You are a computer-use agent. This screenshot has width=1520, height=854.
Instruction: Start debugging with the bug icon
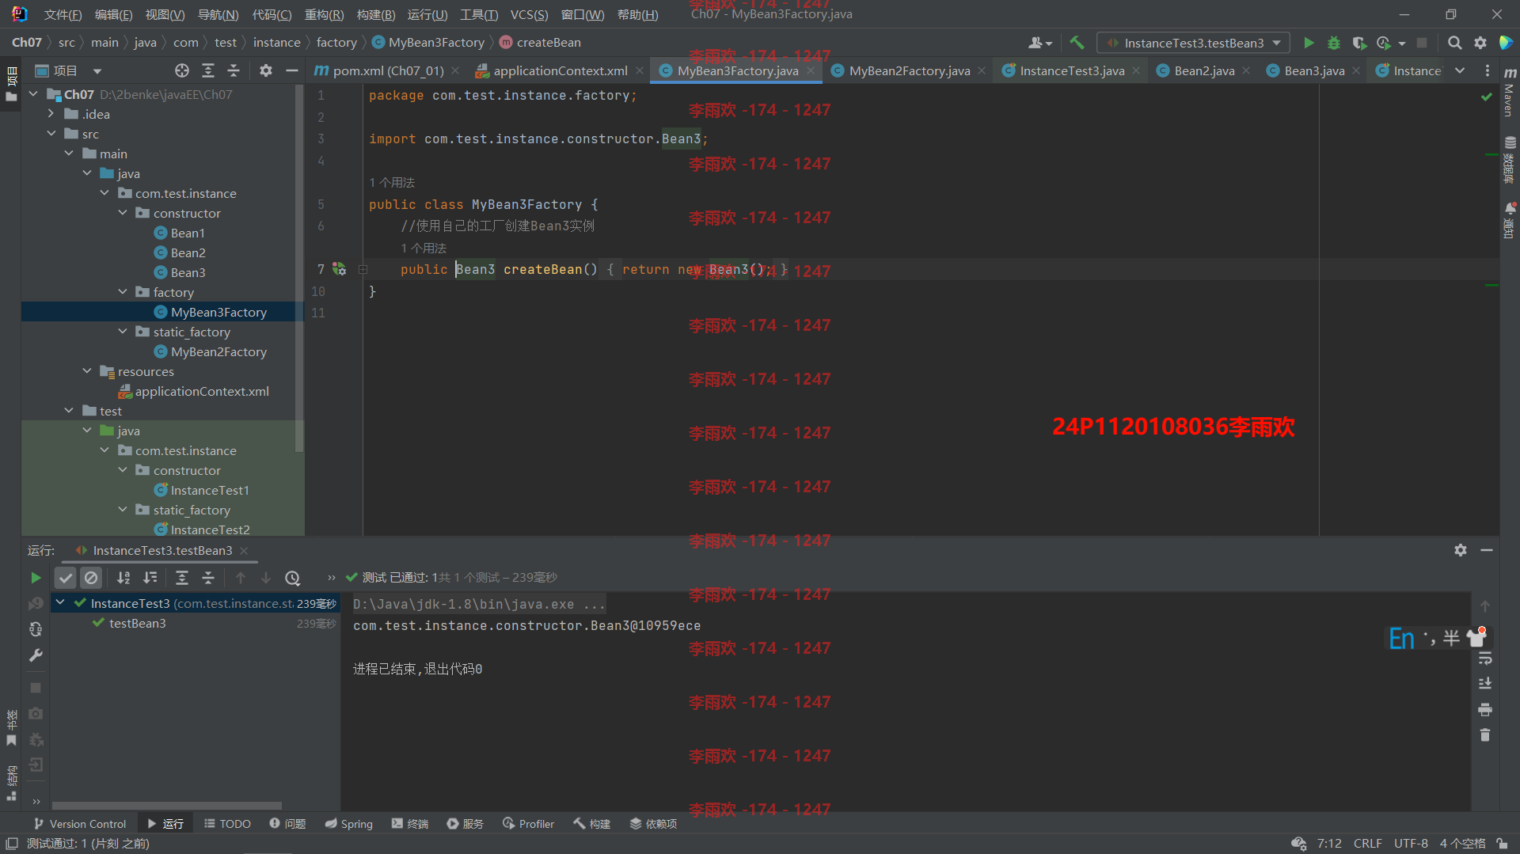(1334, 43)
